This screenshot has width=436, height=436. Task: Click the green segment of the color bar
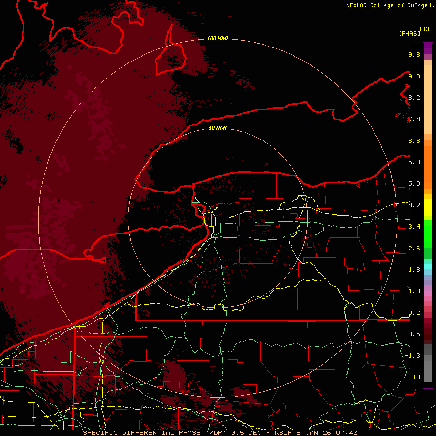[x=428, y=234]
